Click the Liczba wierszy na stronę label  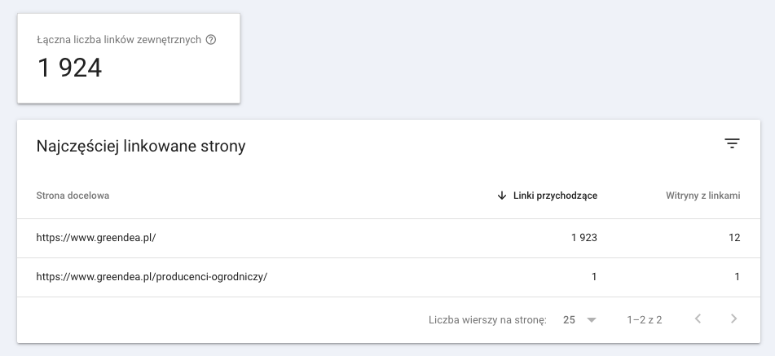tap(487, 320)
